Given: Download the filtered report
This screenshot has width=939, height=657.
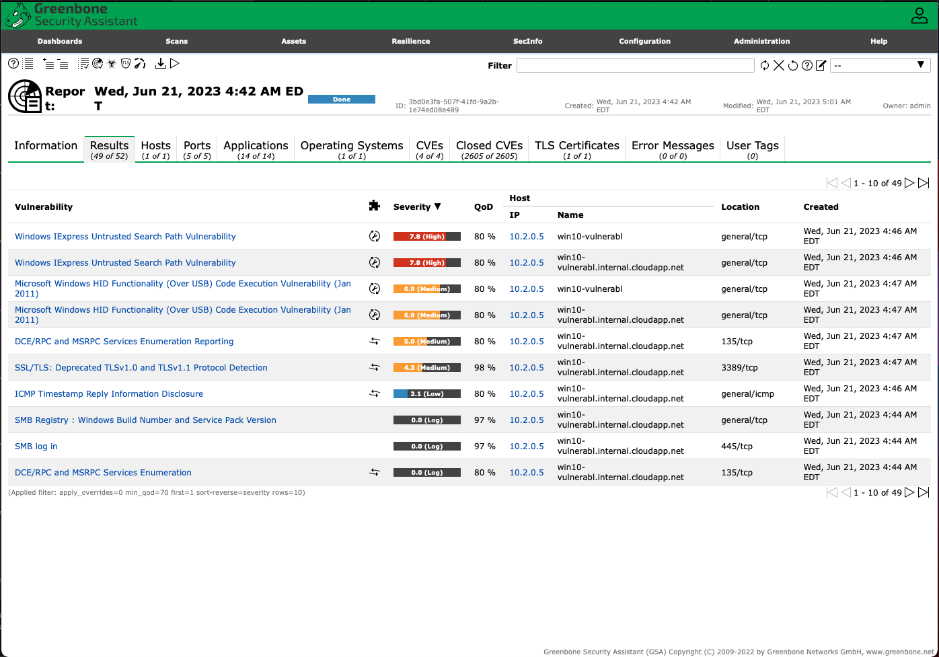Looking at the screenshot, I should coord(160,64).
